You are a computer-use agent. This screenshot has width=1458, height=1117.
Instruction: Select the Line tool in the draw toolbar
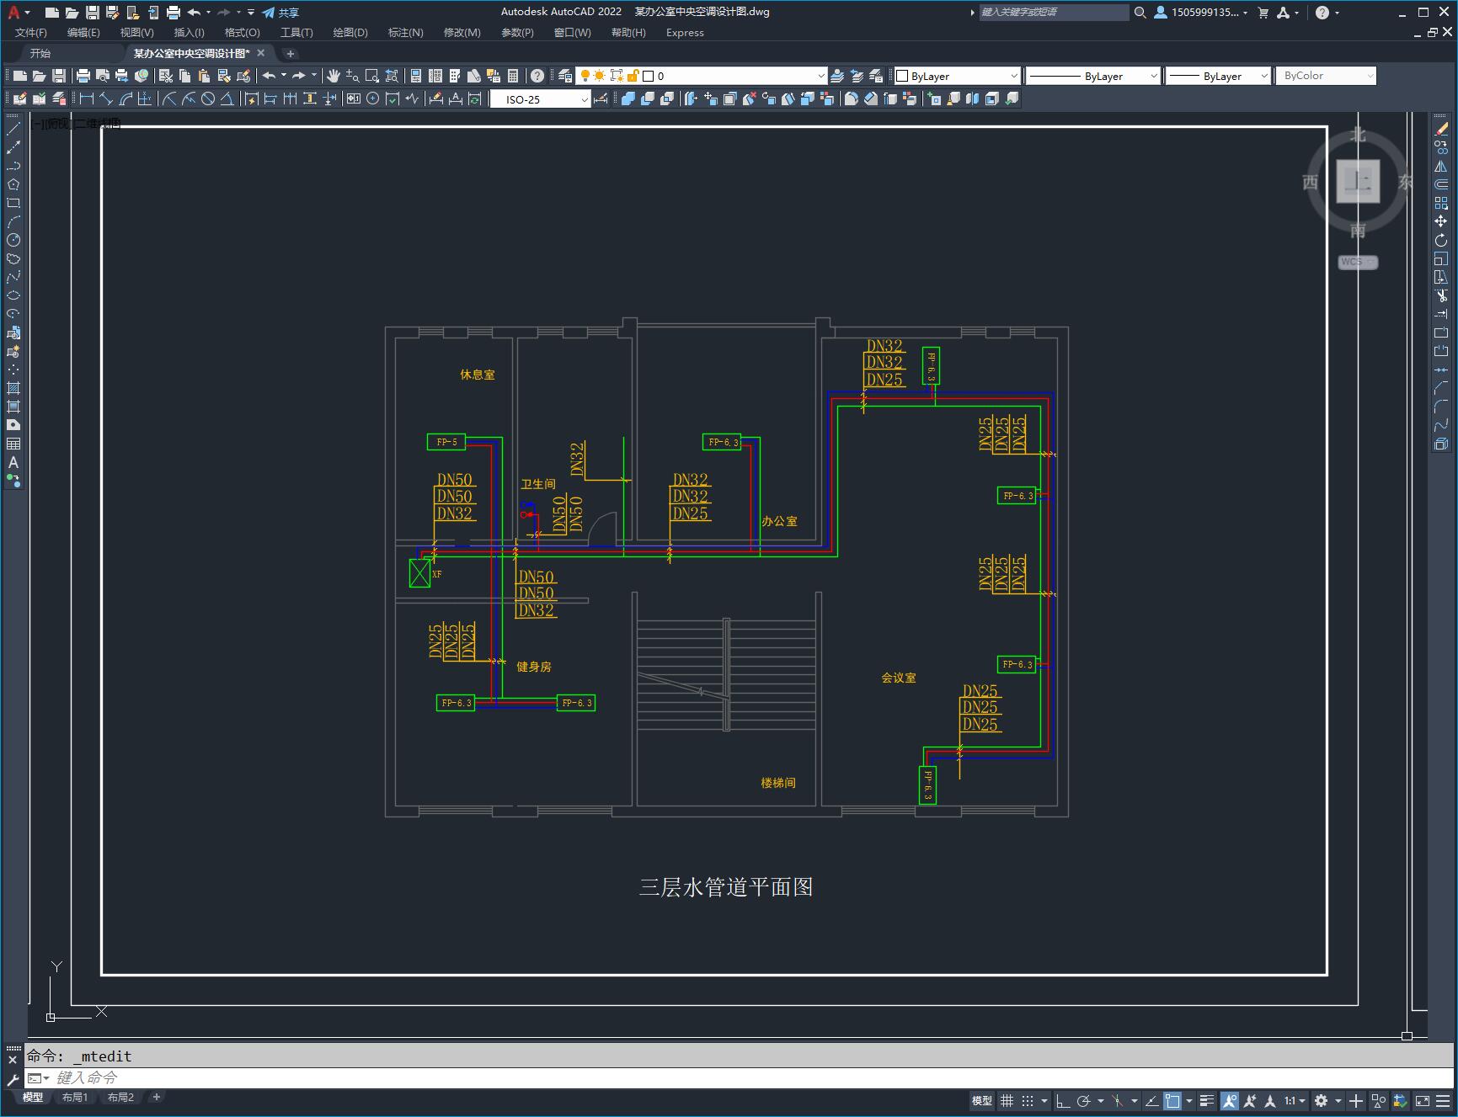[13, 129]
